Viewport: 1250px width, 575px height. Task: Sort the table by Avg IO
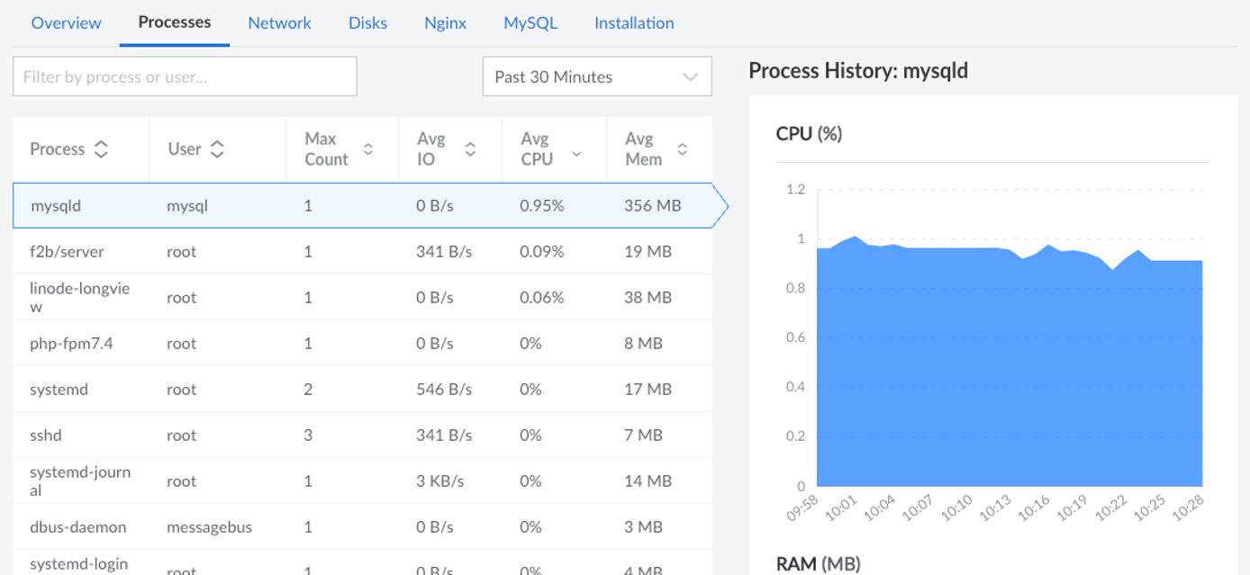coord(469,150)
